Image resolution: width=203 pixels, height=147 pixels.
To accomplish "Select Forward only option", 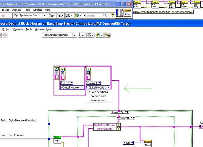I will tap(98, 96).
